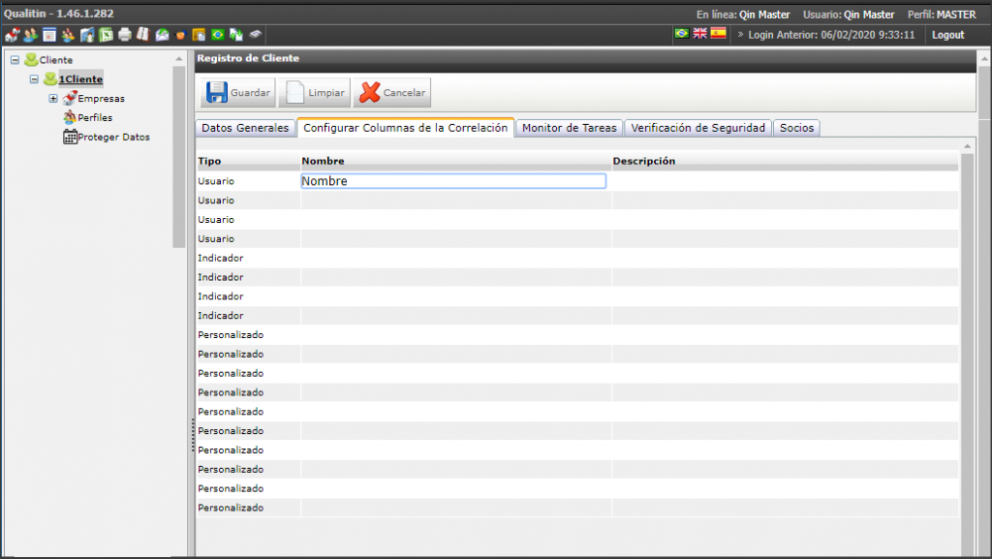Click the mail envelope toolbar icon
Image resolution: width=992 pixels, height=559 pixels.
[162, 35]
